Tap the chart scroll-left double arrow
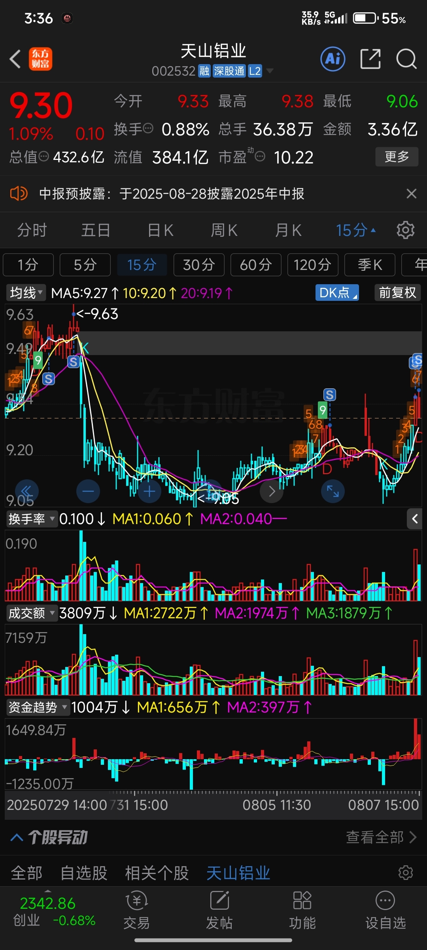The height and width of the screenshot is (950, 427). [26, 491]
